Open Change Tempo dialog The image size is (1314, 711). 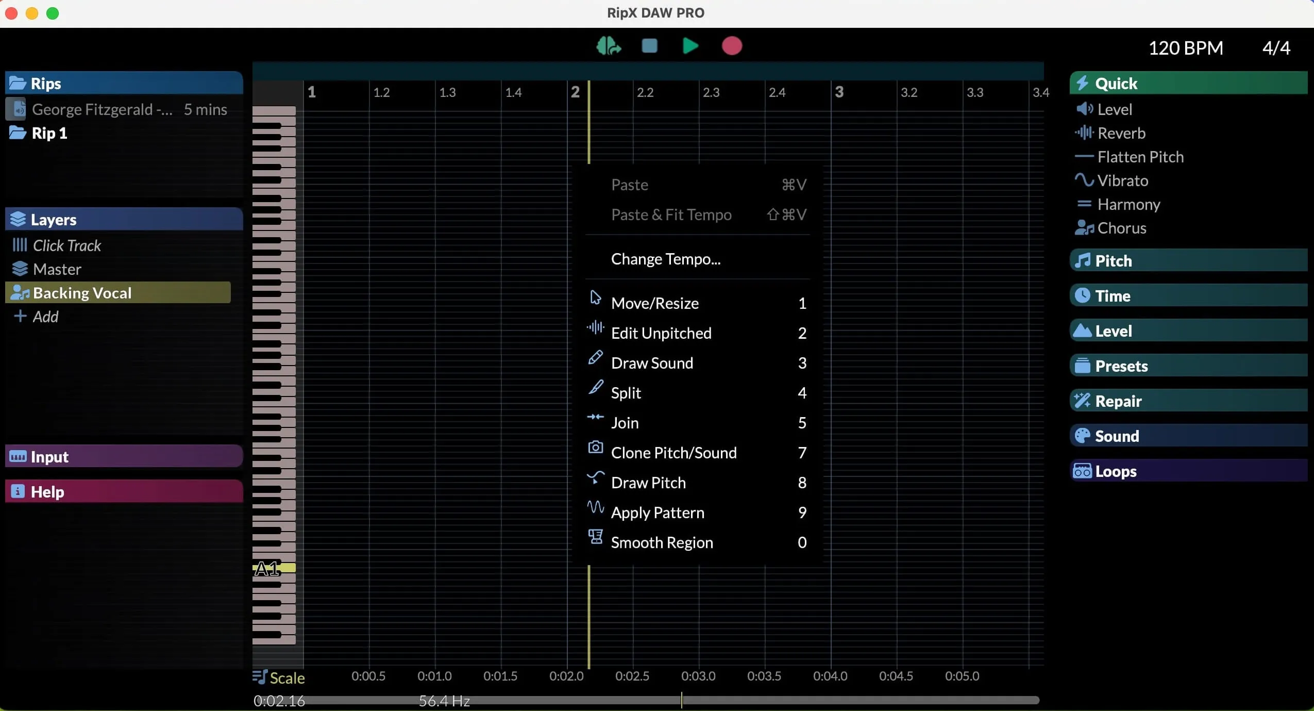[x=665, y=259]
